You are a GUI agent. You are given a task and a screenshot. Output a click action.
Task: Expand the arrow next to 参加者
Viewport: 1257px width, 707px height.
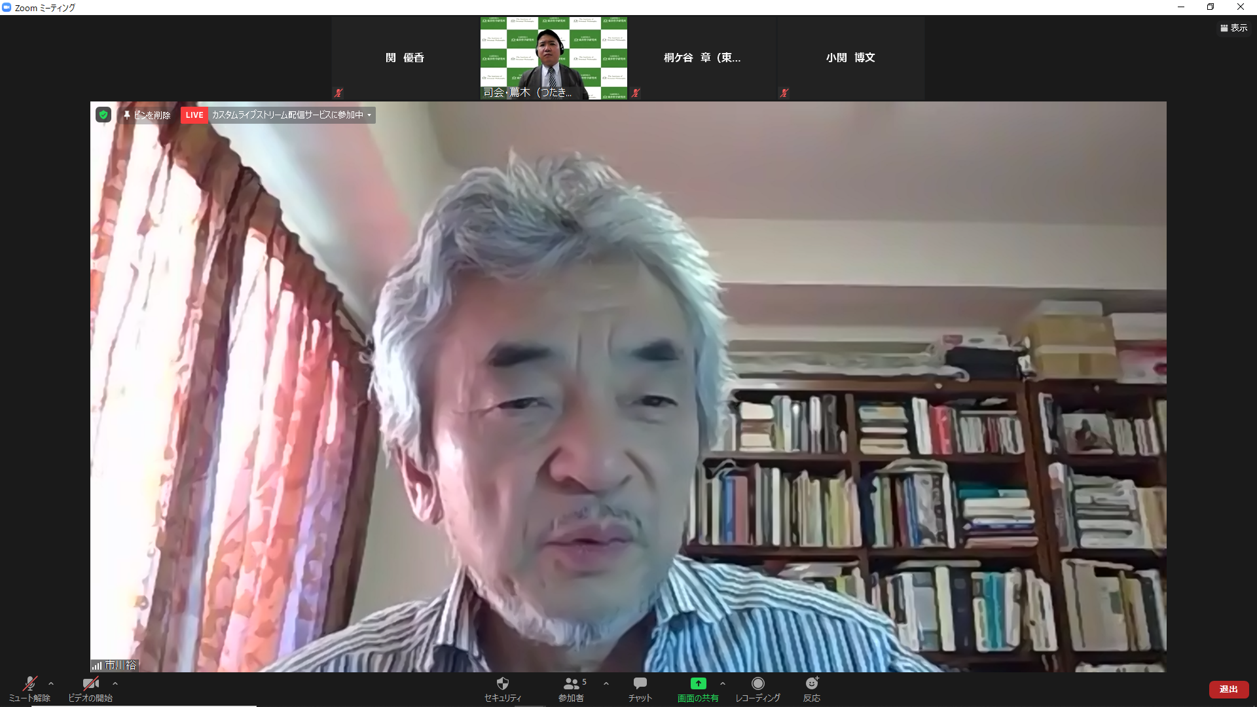[606, 683]
